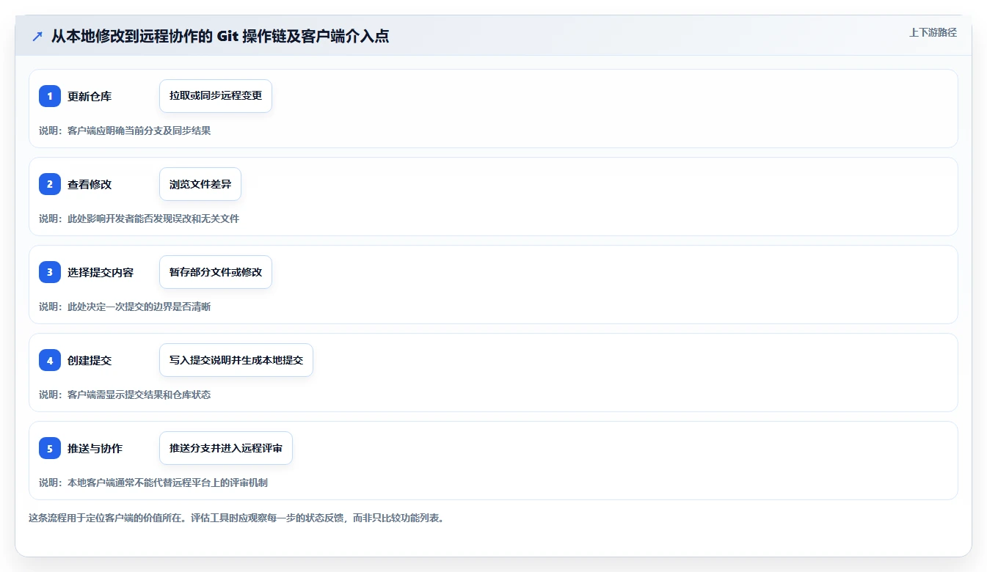Click the 推送与协作 step title
This screenshot has width=987, height=572.
click(95, 448)
